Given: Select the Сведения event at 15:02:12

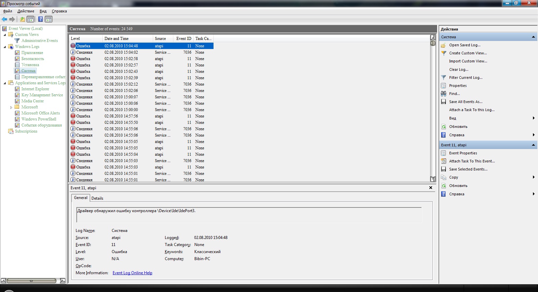Looking at the screenshot, I should click(x=141, y=84).
